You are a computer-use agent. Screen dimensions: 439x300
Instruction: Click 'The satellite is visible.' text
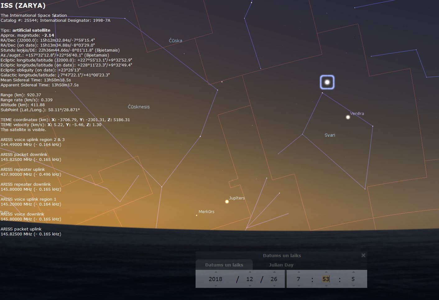[23, 130]
